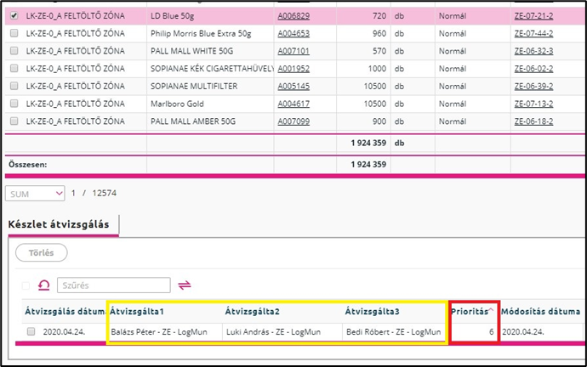Image resolution: width=587 pixels, height=367 pixels.
Task: Click the page count 12574 text
Action: [105, 193]
